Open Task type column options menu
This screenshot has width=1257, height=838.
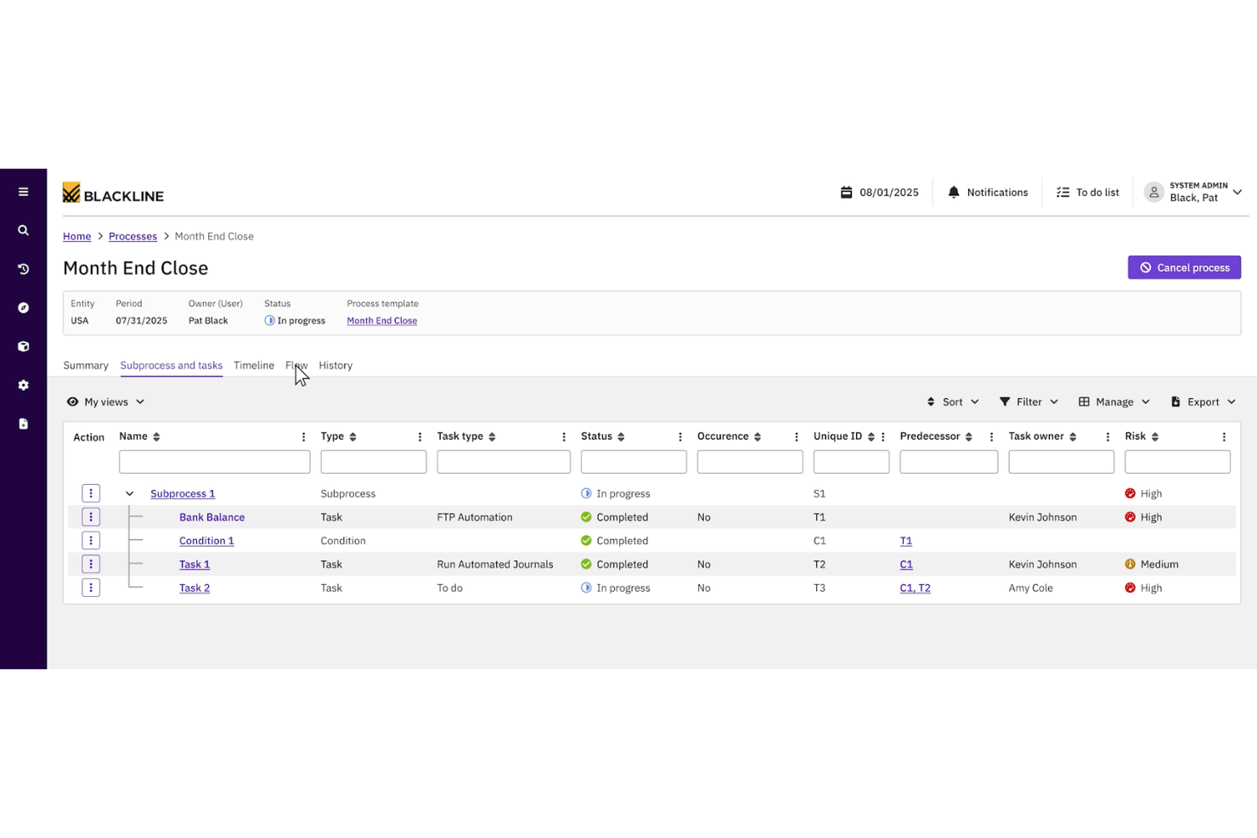point(564,437)
